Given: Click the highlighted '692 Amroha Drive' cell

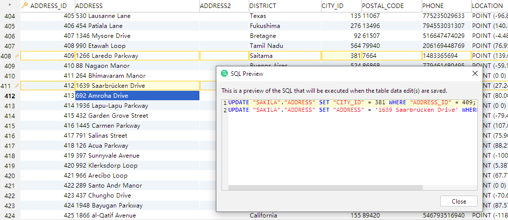Looking at the screenshot, I should pyautogui.click(x=137, y=96).
